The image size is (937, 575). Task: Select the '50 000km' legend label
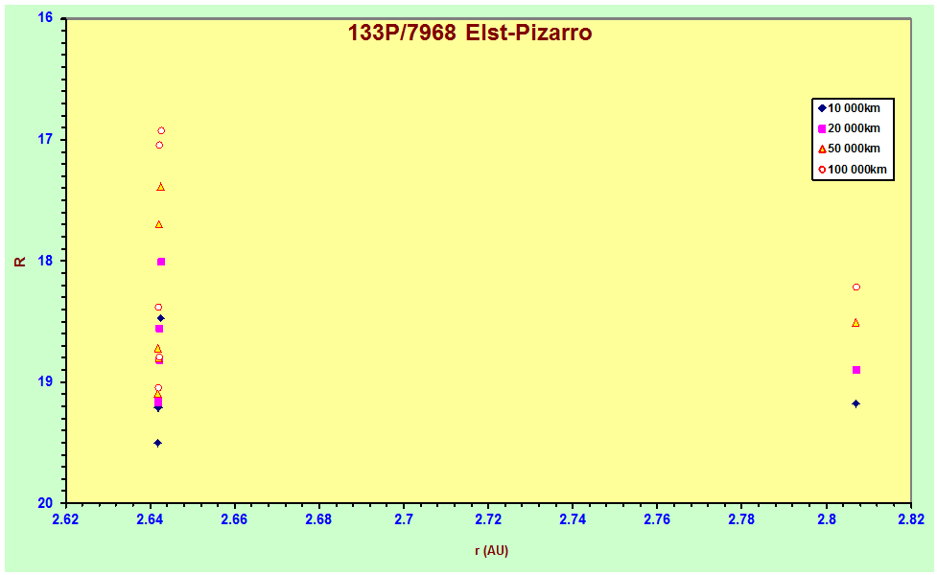(854, 149)
